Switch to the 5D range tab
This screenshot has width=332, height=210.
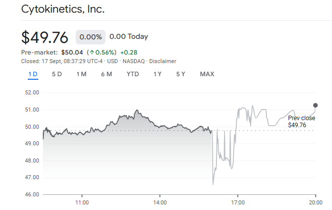[x=57, y=74]
